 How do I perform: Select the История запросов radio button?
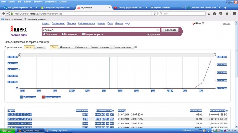[83, 34]
